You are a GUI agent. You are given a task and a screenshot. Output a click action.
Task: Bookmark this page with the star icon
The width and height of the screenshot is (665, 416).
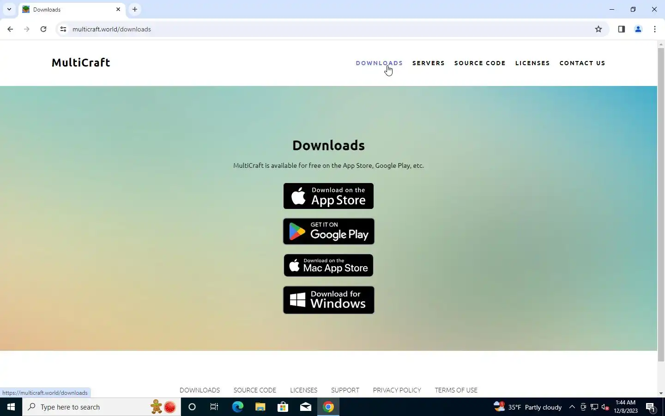click(598, 29)
